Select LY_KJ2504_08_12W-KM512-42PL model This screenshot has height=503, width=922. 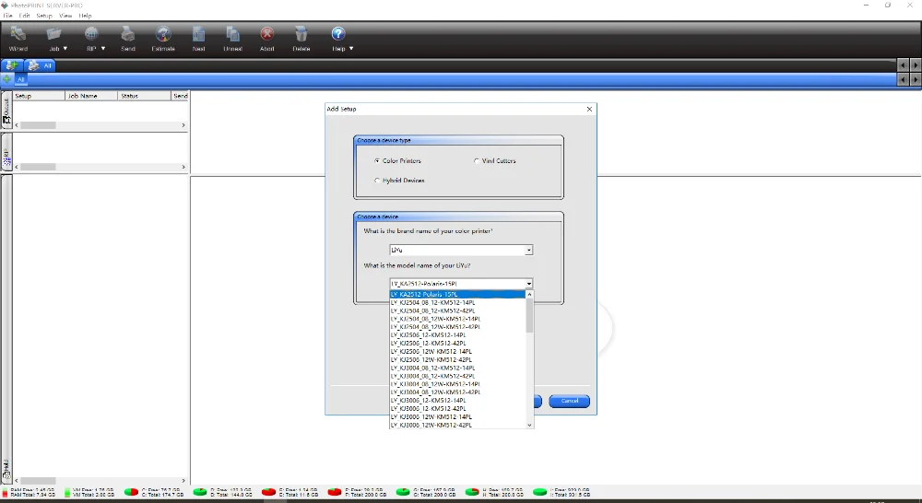(457, 327)
